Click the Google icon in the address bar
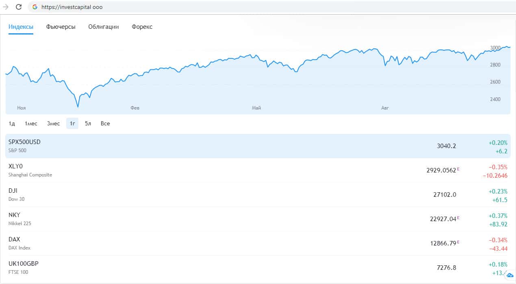The width and height of the screenshot is (516, 284). [x=35, y=7]
